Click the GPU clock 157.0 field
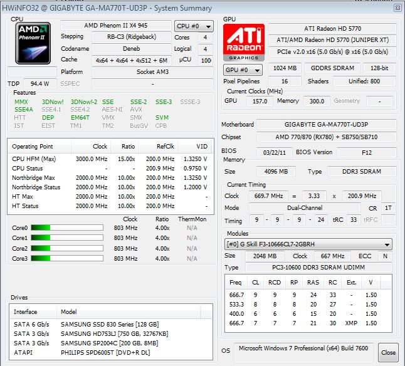Screen dimensions: 405x366 pyautogui.click(x=260, y=101)
